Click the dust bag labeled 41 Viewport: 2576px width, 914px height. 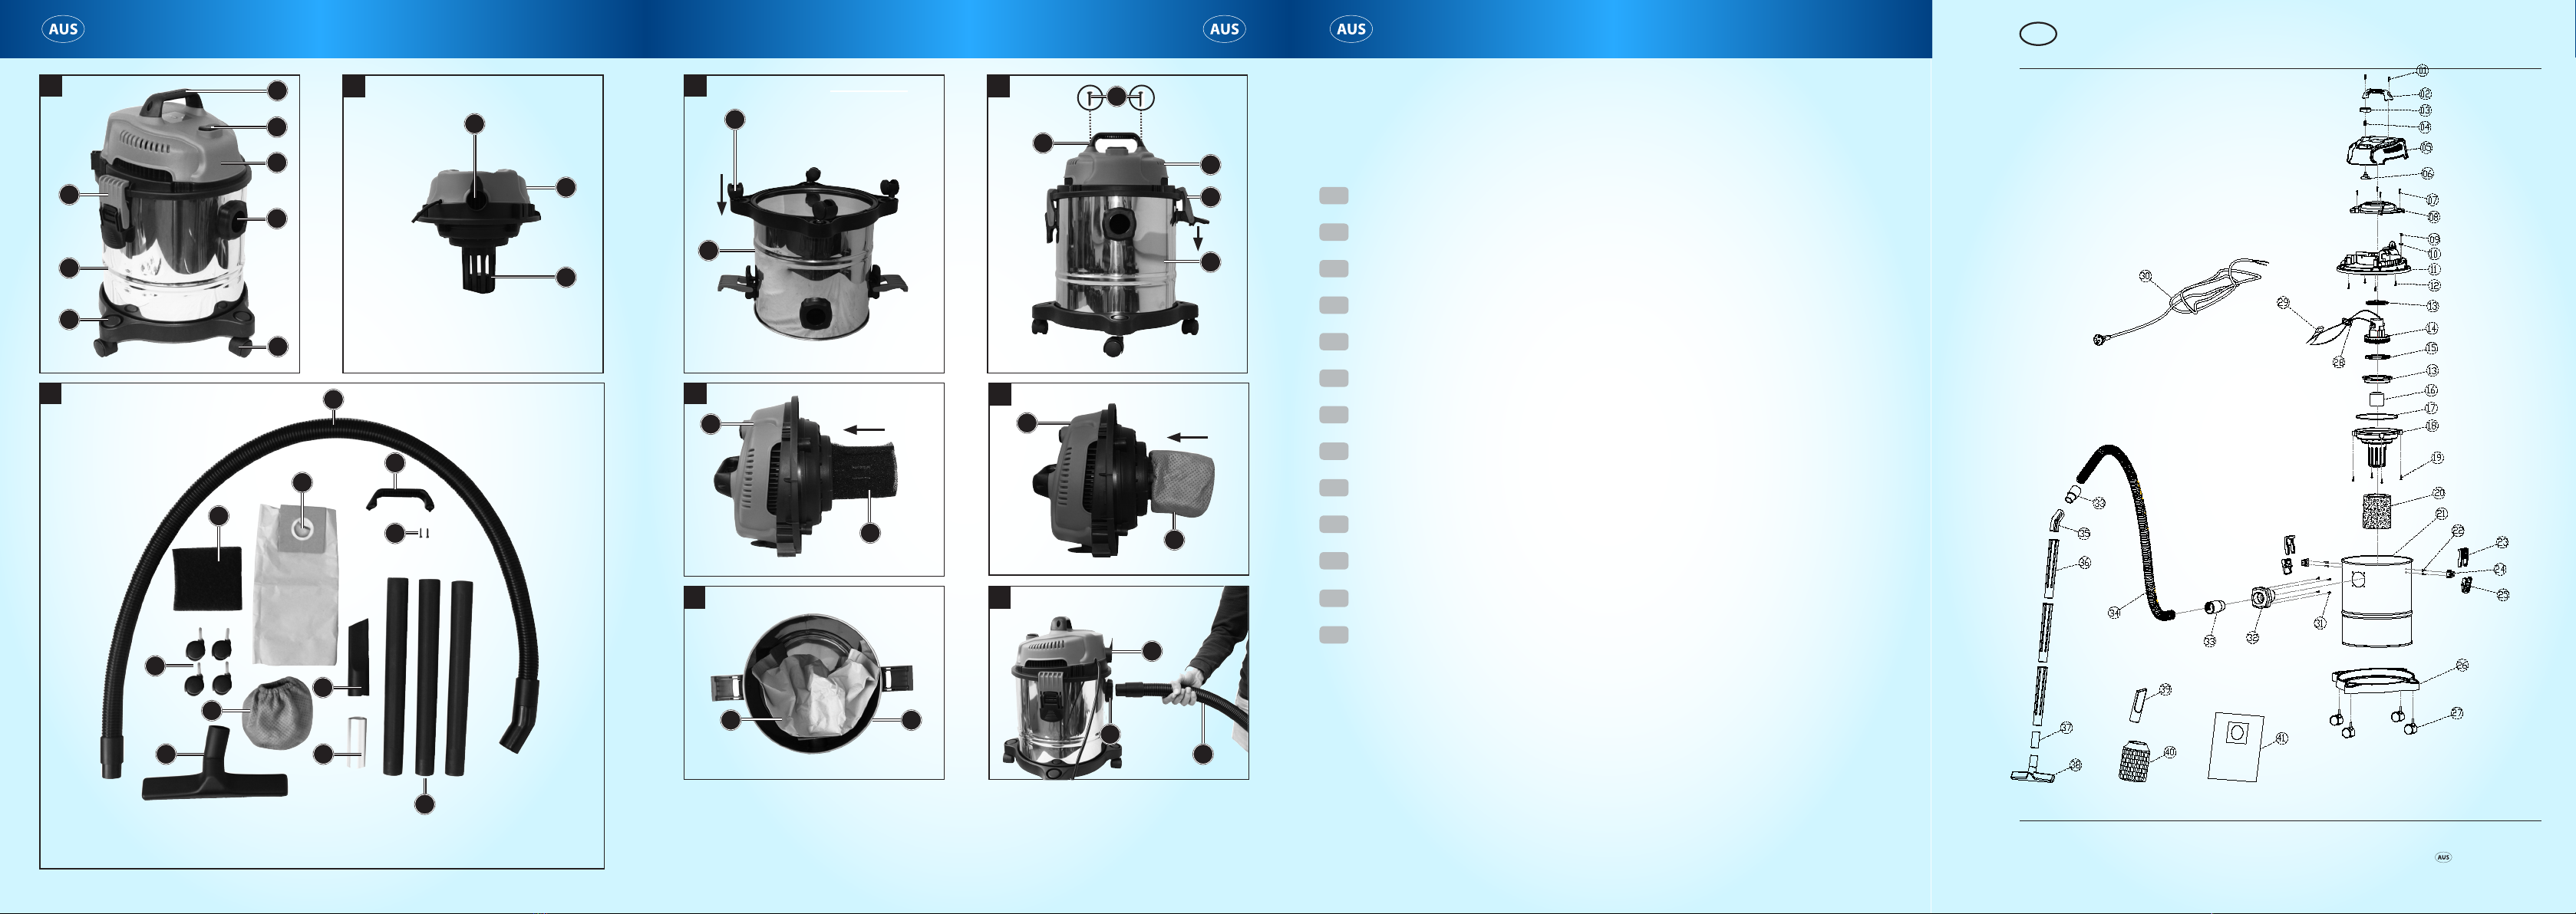click(x=2235, y=745)
